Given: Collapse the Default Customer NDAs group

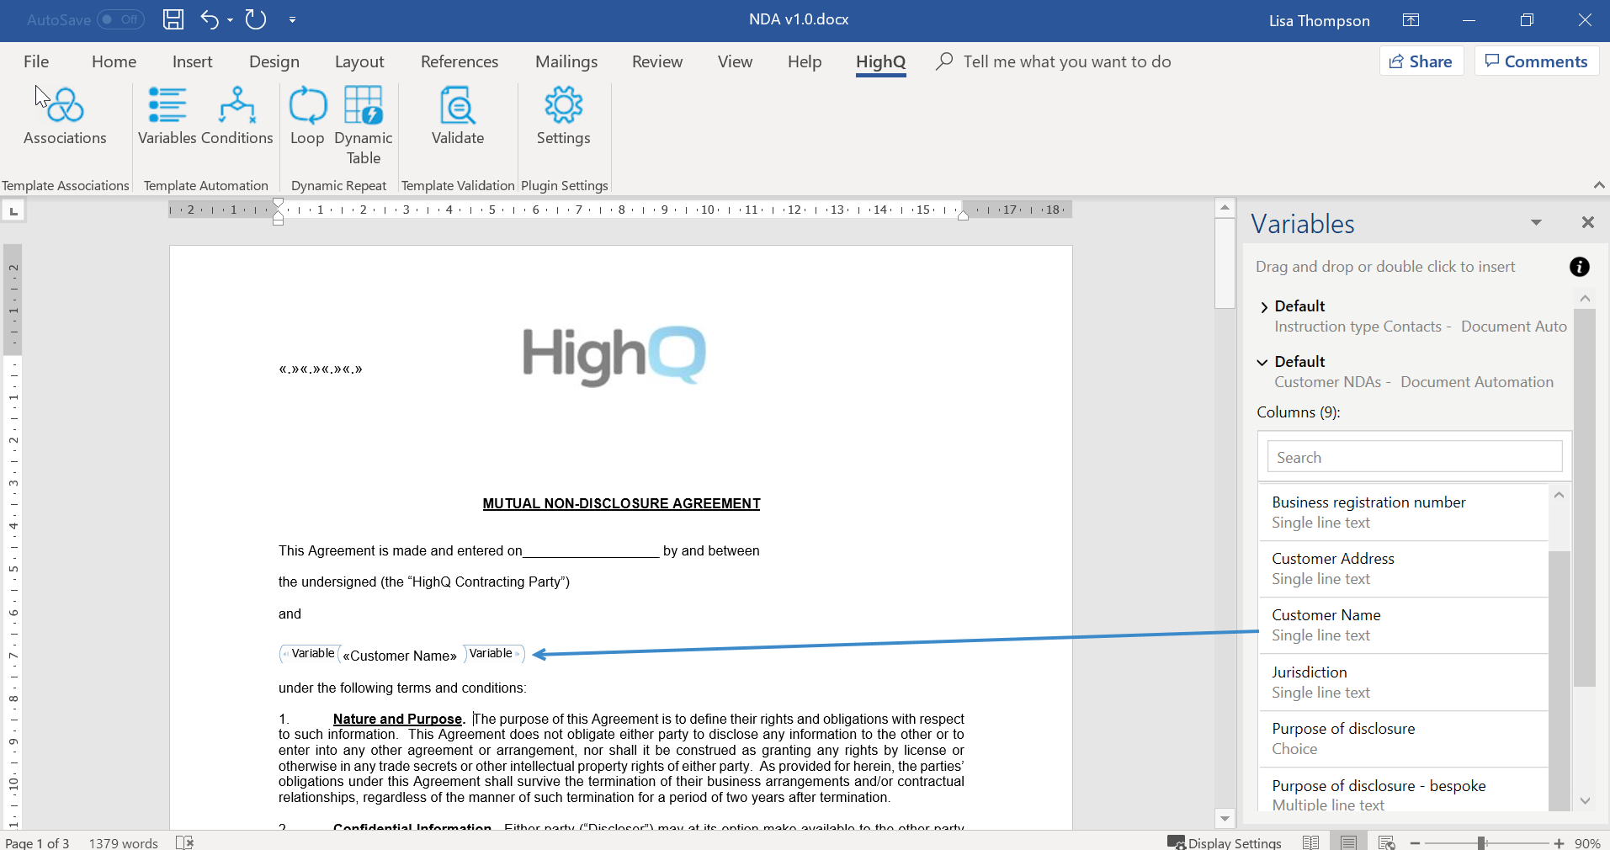Looking at the screenshot, I should pos(1262,362).
